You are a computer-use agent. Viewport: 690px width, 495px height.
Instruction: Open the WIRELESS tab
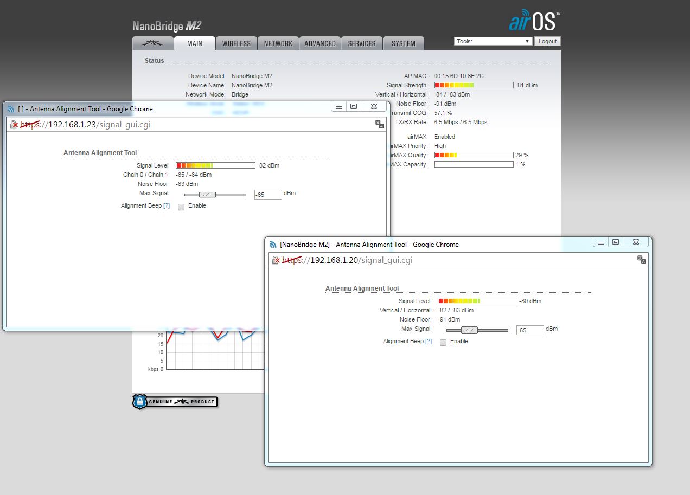coord(237,43)
